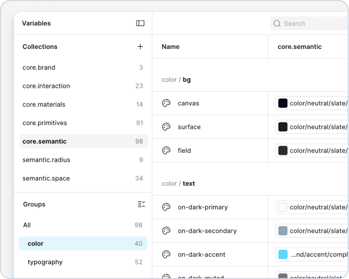
Task: Click the palette icon next to on-dark-primary
Action: pyautogui.click(x=166, y=207)
